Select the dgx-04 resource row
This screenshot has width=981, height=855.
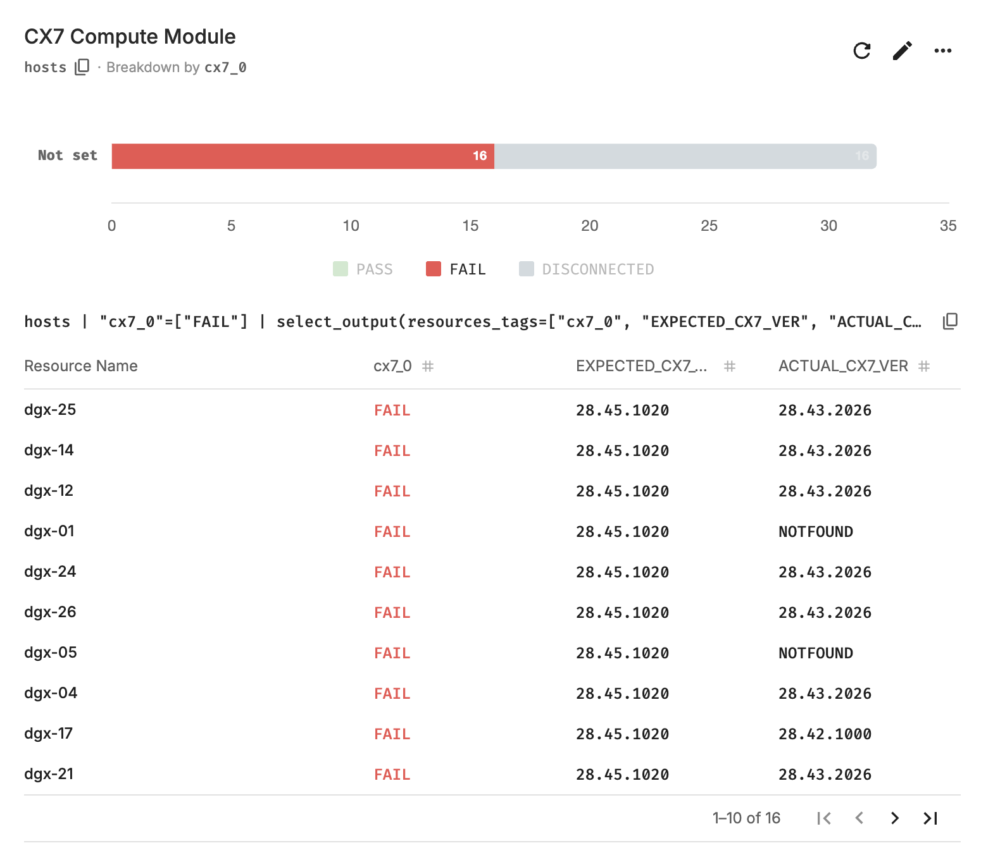click(x=492, y=693)
